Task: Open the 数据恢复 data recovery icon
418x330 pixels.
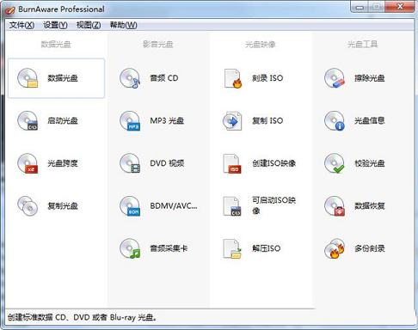Action: 335,206
